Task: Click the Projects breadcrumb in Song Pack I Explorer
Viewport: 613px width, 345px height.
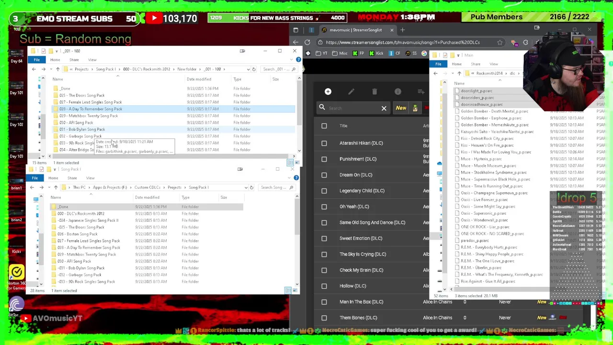Action: click(x=174, y=187)
